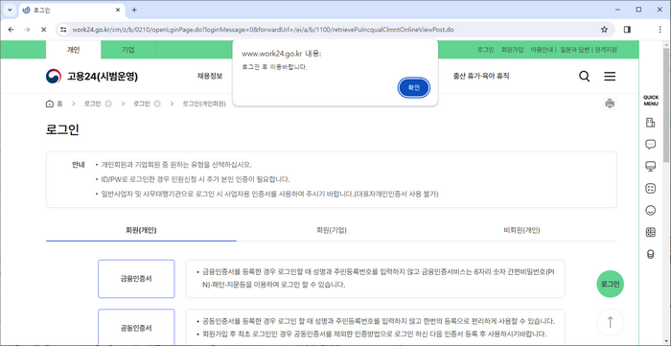Open the quick menu calculator icon
The image size is (671, 346).
coord(651,232)
